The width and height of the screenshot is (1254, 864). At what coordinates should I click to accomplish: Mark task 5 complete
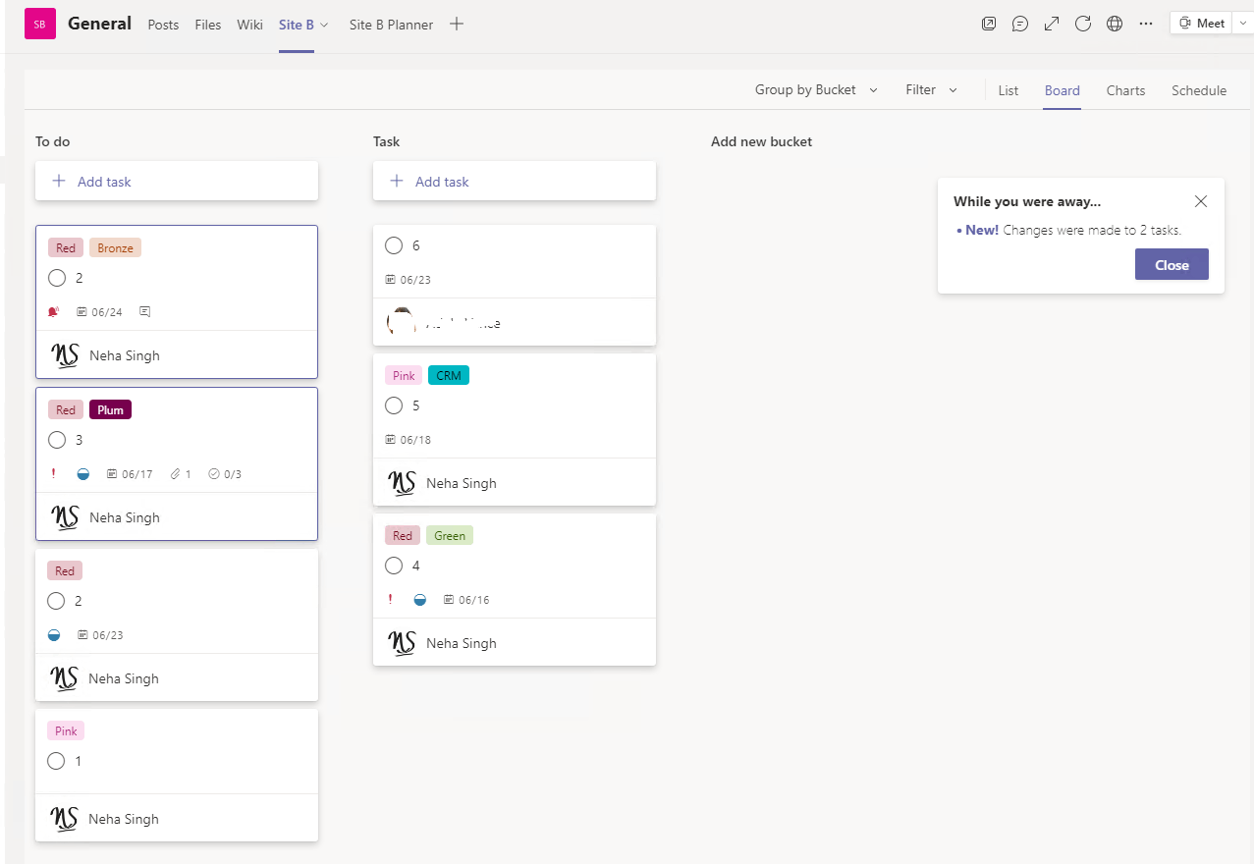click(x=394, y=405)
